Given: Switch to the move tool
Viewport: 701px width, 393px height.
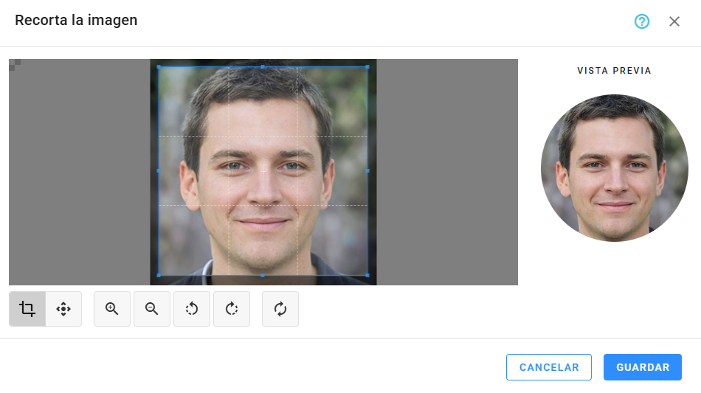Looking at the screenshot, I should point(63,309).
